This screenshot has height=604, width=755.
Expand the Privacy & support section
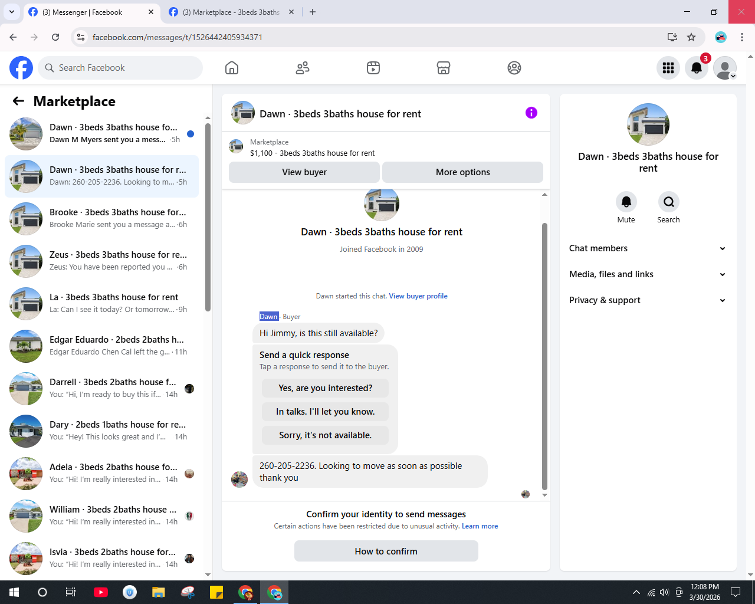648,300
